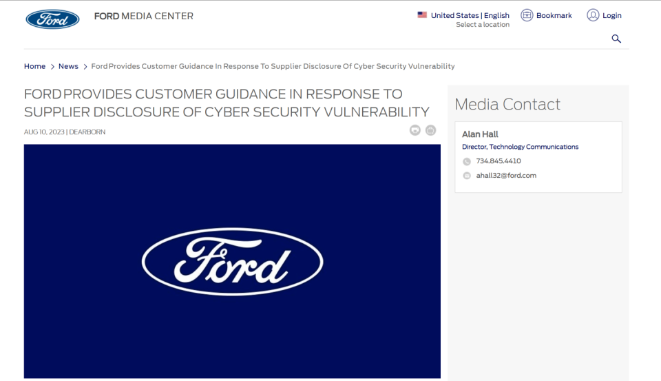Click the briefcase icon beside the article date

(430, 130)
